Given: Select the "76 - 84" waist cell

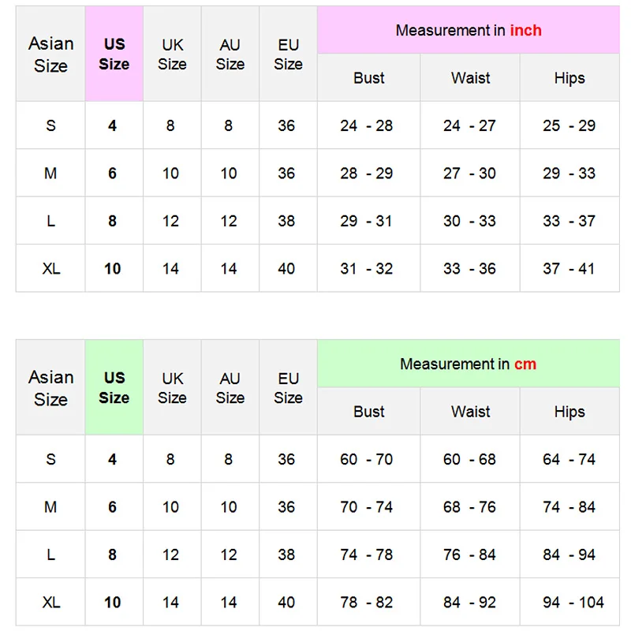Looking at the screenshot, I should point(469,555).
